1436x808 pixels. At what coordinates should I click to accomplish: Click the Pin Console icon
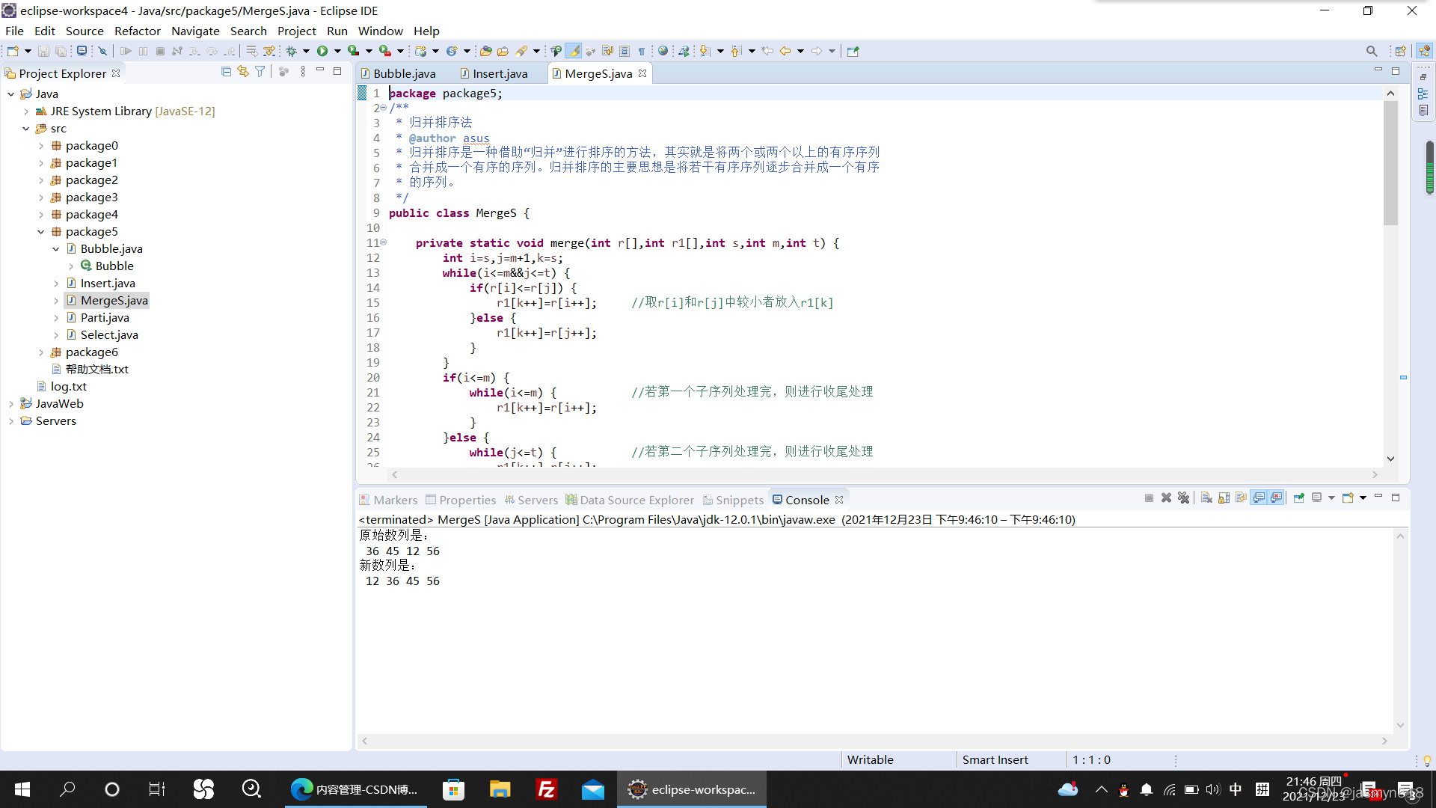point(1298,498)
